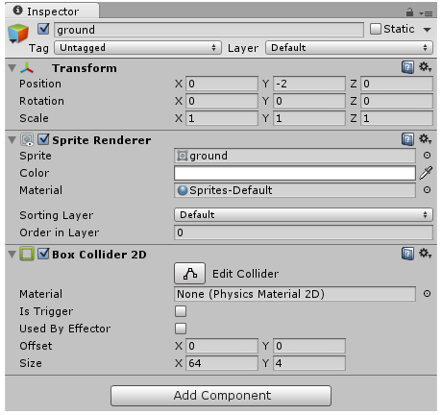Enable the Used By Effector checkbox
442x415 pixels.
pos(181,329)
